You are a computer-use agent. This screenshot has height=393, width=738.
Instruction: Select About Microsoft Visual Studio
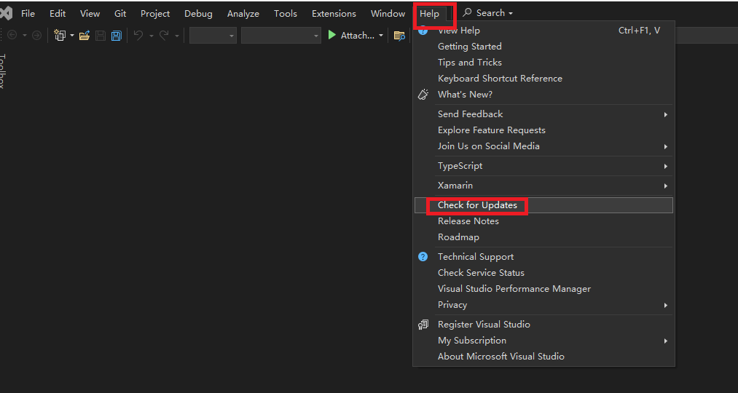click(543, 357)
